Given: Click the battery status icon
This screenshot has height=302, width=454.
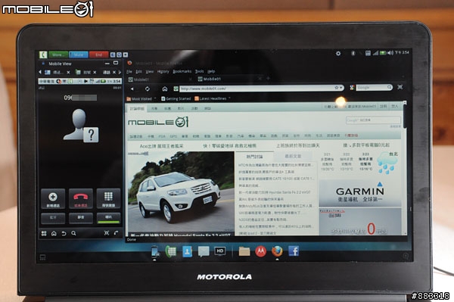Looking at the screenshot, I should coord(383,53).
